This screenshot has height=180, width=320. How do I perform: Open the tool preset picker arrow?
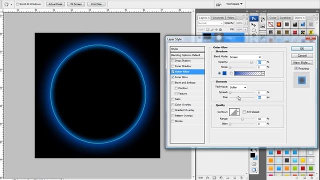tap(11, 4)
